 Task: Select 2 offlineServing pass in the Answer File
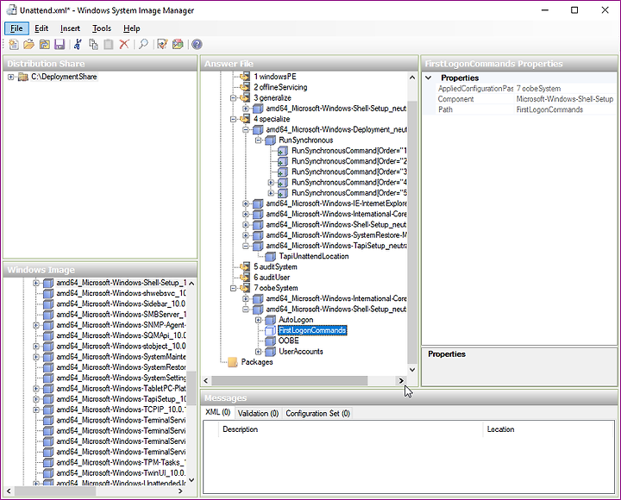(x=280, y=87)
